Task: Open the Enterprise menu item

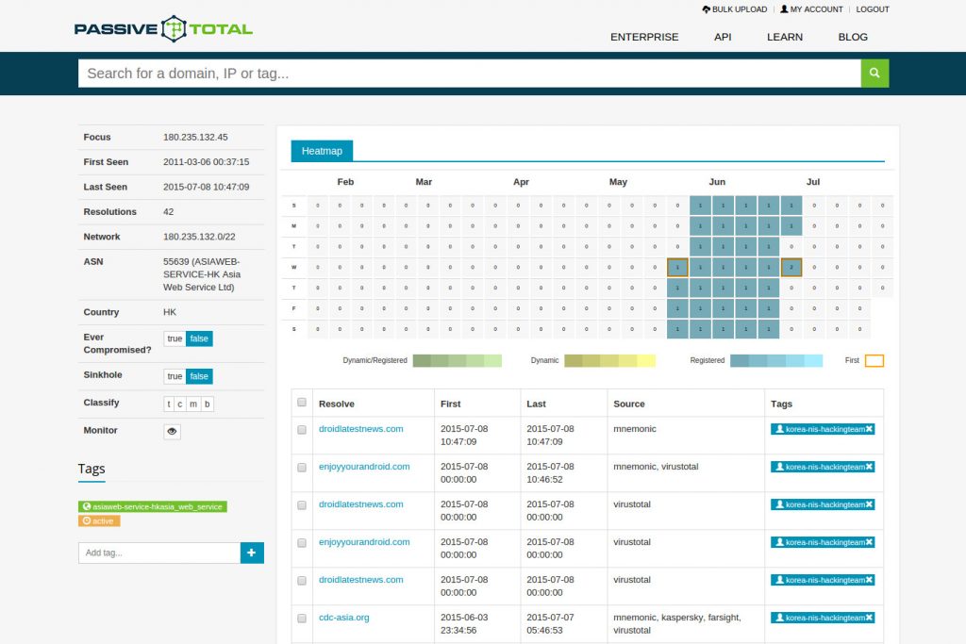Action: 644,37
